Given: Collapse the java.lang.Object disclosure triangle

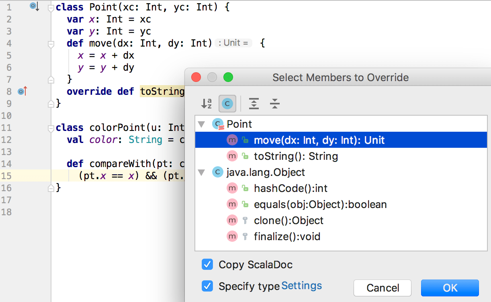Looking at the screenshot, I should coord(202,172).
